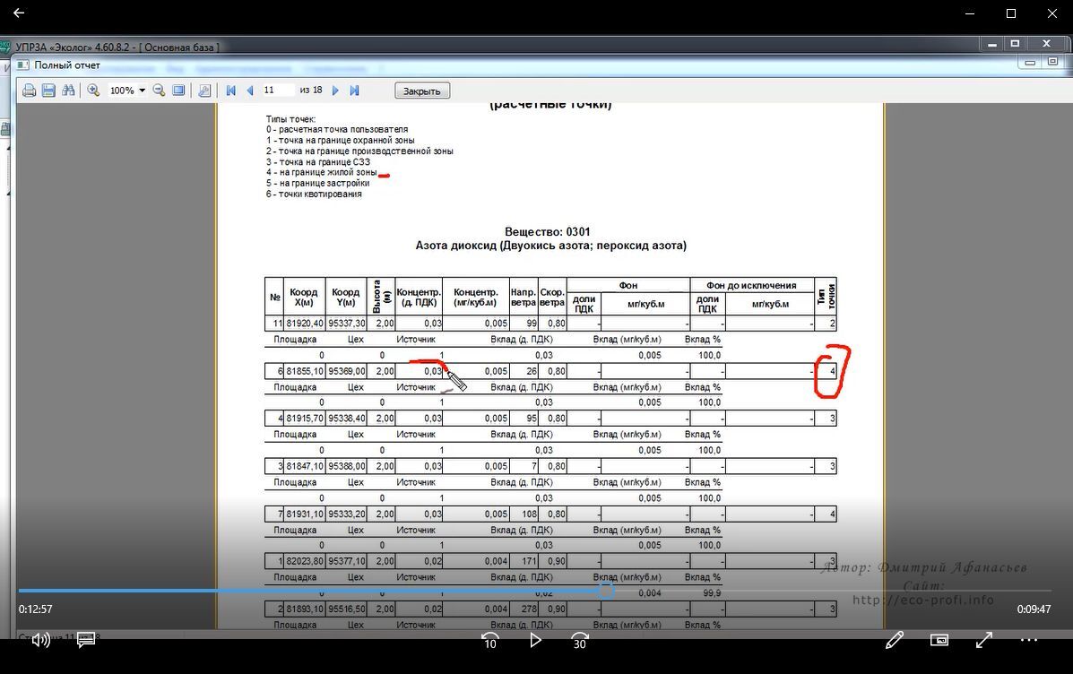Screen dimensions: 1073x674
Task: Open the 100% zoom level dropdown
Action: tap(142, 91)
